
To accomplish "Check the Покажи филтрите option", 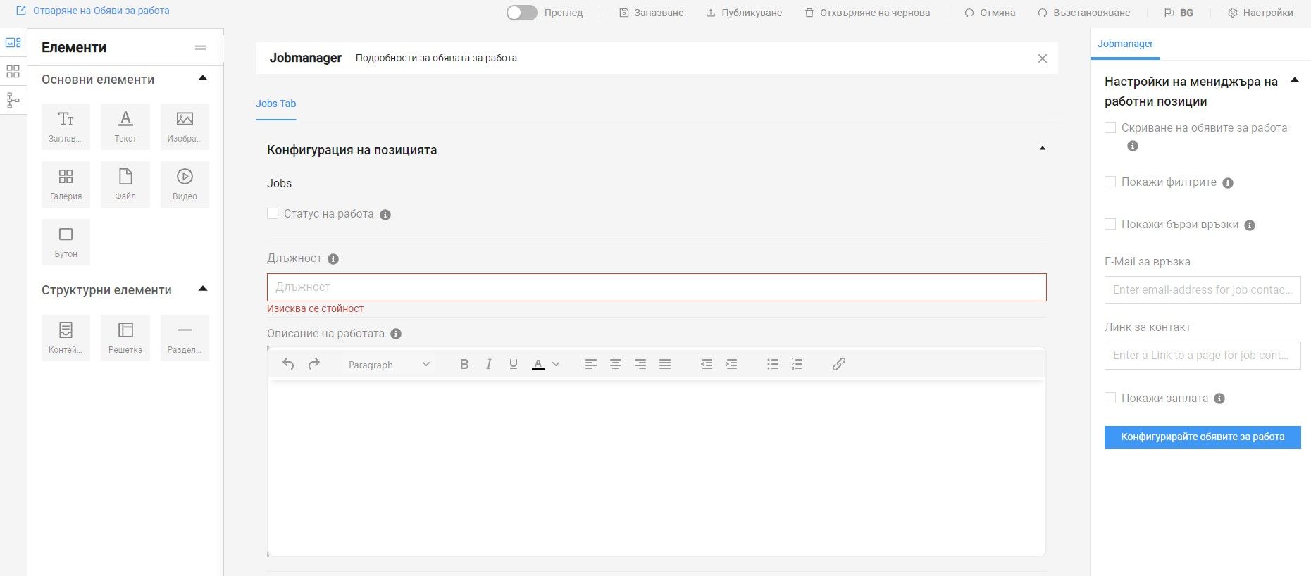I will tap(1110, 182).
